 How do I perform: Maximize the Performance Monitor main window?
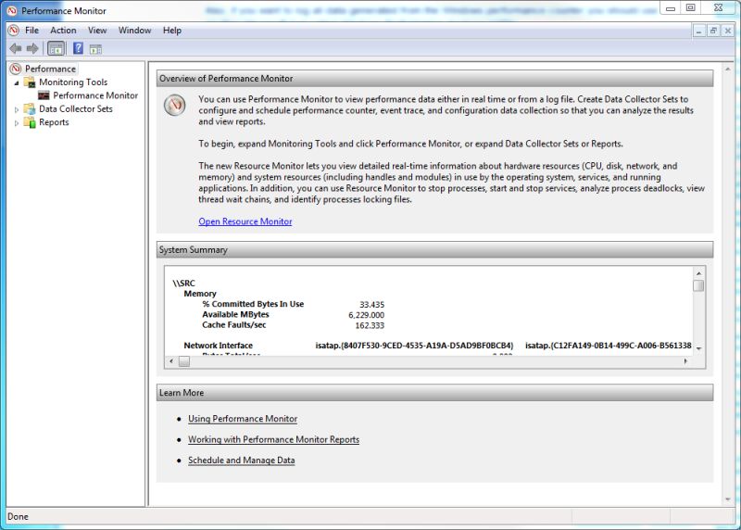tap(690, 8)
